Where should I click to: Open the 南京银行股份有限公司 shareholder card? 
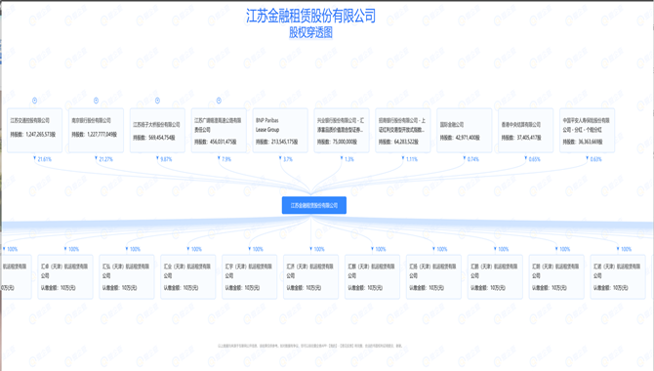pos(96,130)
